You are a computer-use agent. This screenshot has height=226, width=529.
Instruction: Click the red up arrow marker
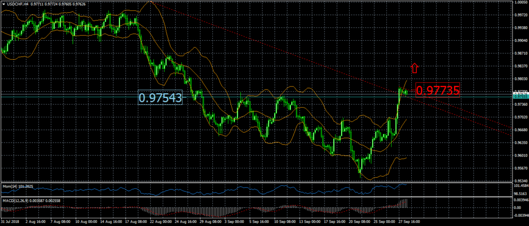click(414, 67)
